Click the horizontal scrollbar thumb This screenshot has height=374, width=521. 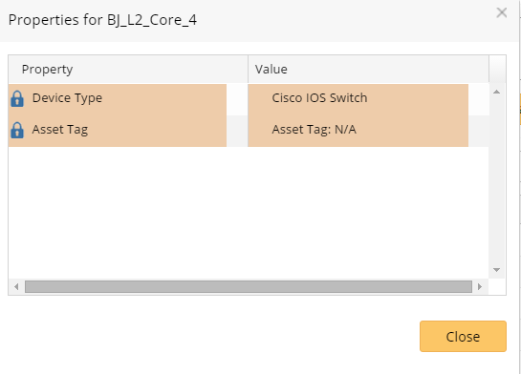click(x=249, y=286)
